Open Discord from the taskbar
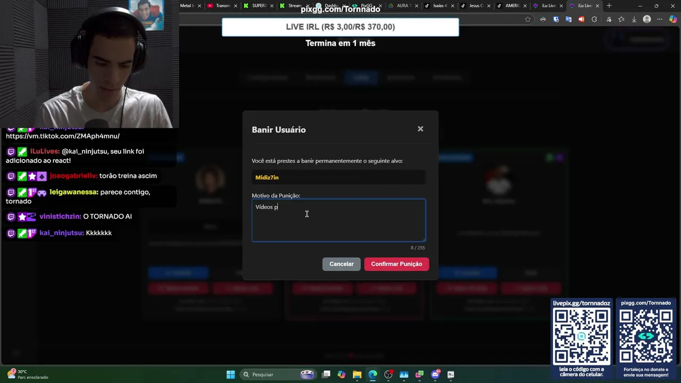 click(435, 374)
